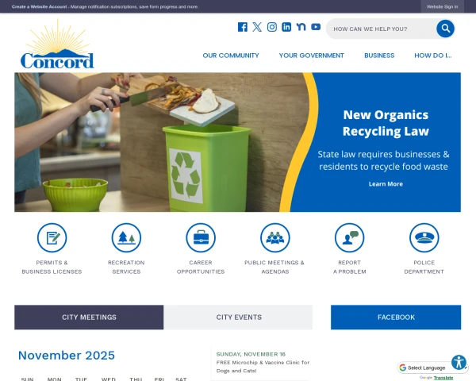
Task: Open the Nextdoor social icon
Action: 301,27
